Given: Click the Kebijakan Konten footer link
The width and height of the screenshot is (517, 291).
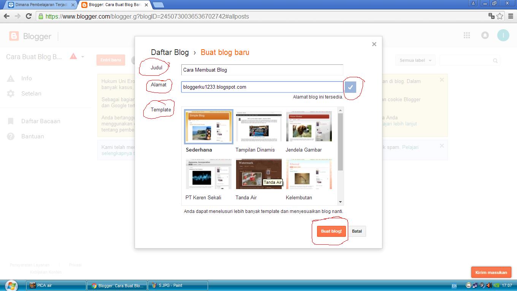Looking at the screenshot, I should [46, 272].
